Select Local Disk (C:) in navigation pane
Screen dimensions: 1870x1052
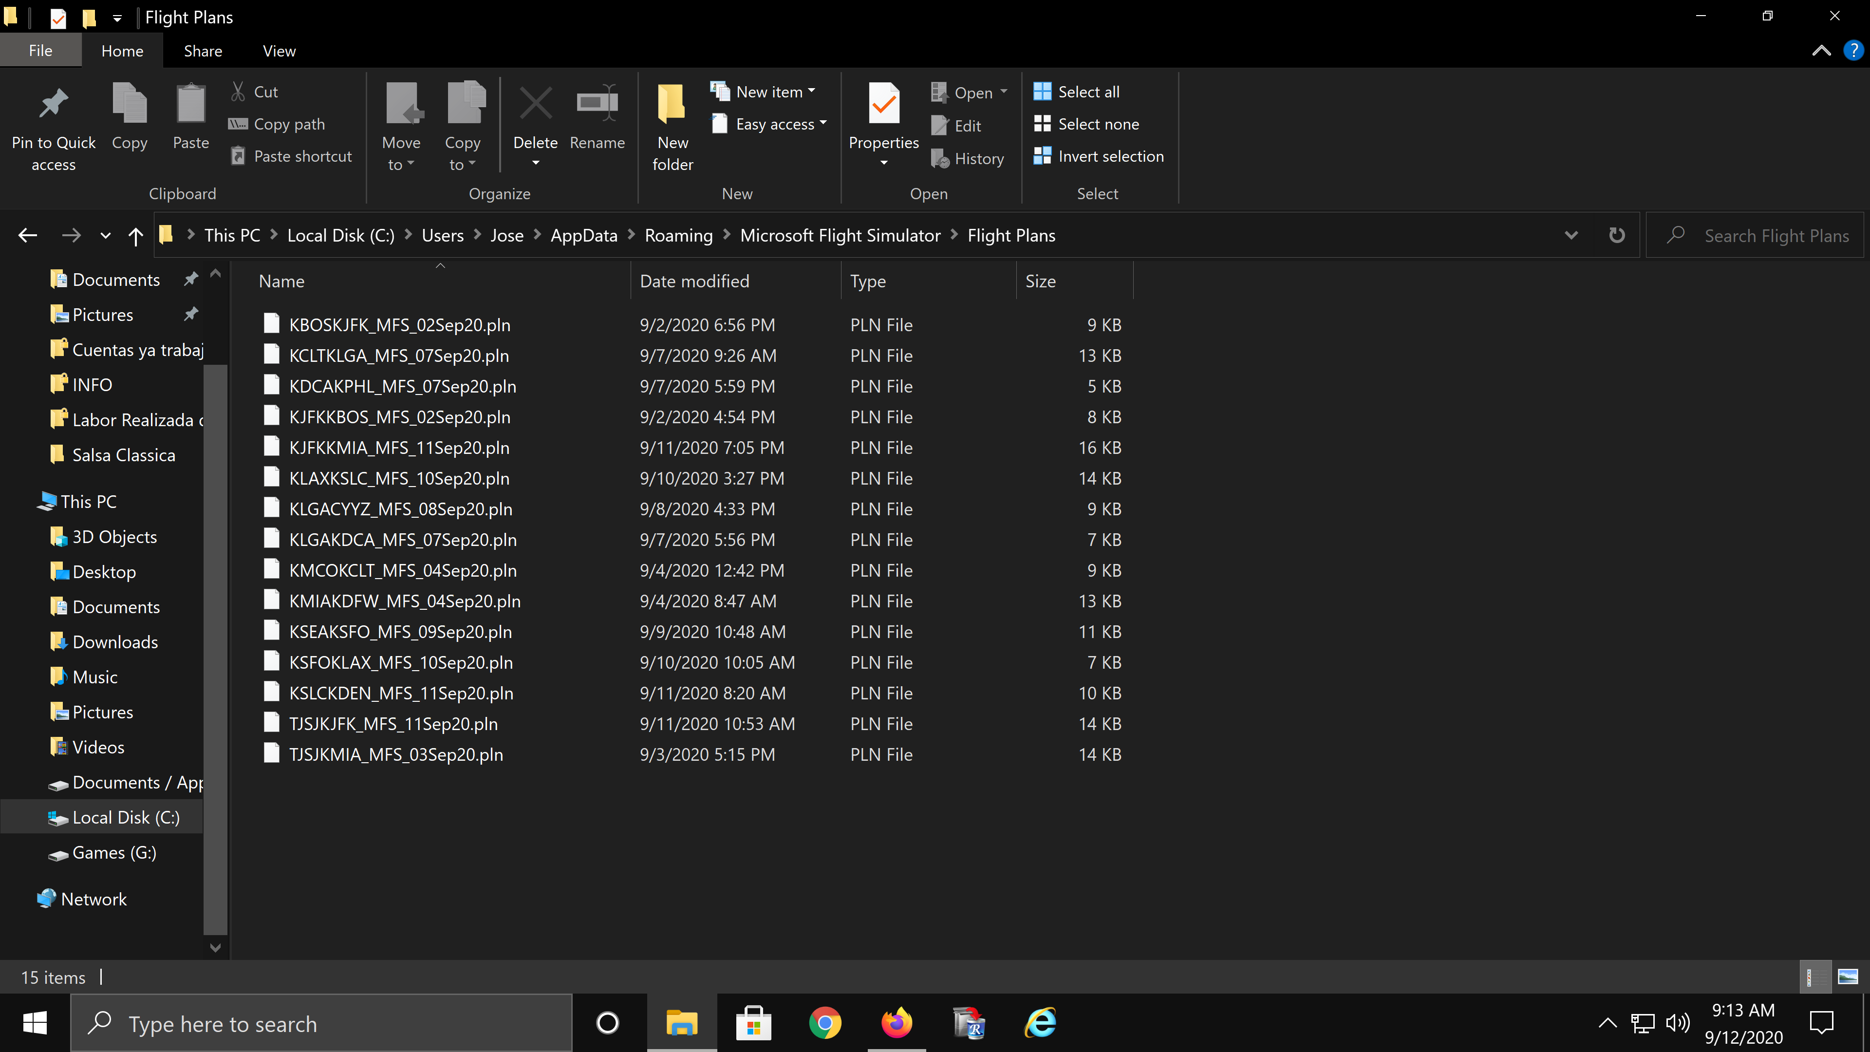click(x=126, y=818)
